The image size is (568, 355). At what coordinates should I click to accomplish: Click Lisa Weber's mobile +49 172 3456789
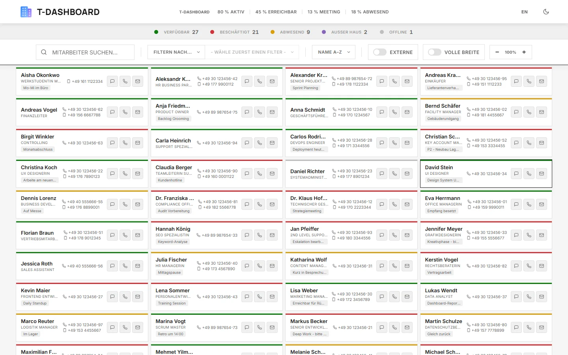pyautogui.click(x=353, y=300)
